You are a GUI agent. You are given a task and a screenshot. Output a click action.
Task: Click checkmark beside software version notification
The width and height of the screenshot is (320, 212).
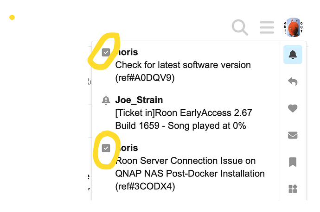pos(106,52)
